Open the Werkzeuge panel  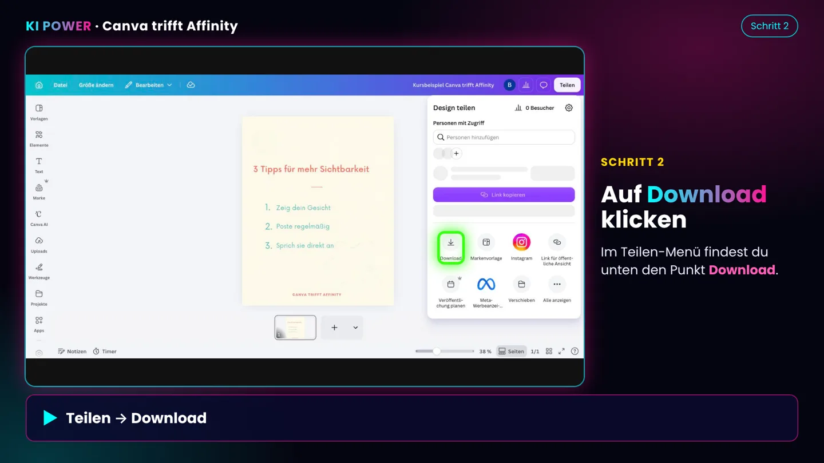[39, 271]
